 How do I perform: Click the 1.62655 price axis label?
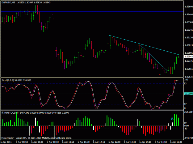pyautogui.click(x=189, y=69)
